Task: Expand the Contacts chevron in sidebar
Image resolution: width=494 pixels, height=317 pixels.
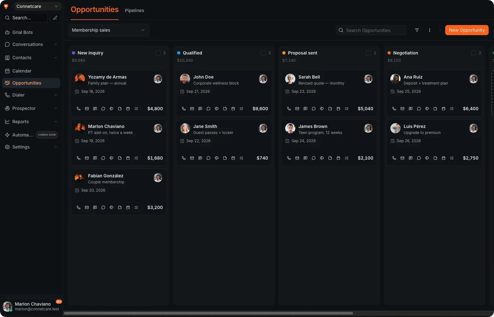Action: pos(56,58)
